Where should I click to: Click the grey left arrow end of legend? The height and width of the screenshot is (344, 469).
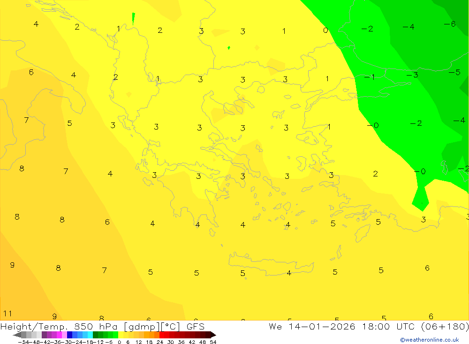click(17, 335)
